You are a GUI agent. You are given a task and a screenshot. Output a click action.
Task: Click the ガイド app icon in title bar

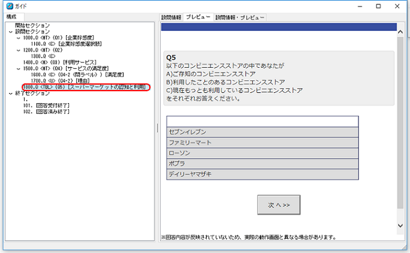pos(10,6)
